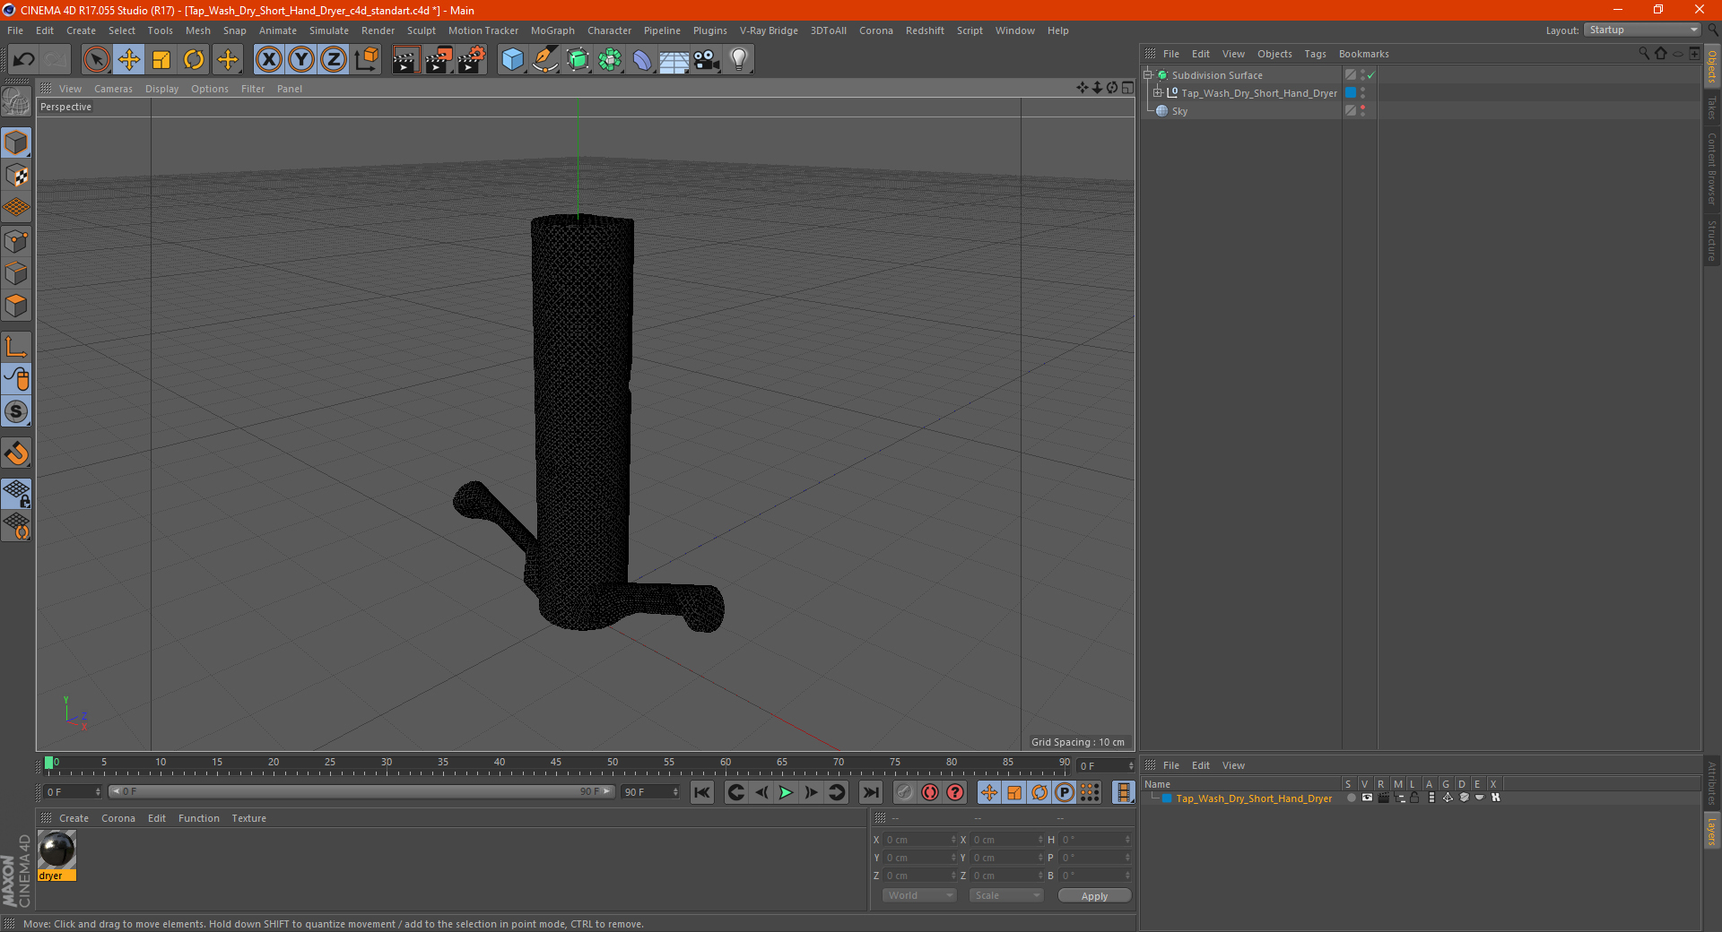The height and width of the screenshot is (932, 1722).
Task: Toggle layer view icon for Tap_Wash_Dry_Short_Hand_Dryer
Action: click(1367, 798)
